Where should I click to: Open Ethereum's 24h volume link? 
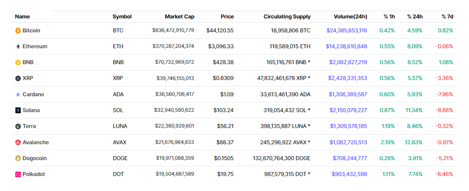[x=346, y=46]
